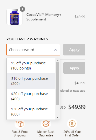Click the Apply button beside reward dropdown

pyautogui.click(x=74, y=50)
